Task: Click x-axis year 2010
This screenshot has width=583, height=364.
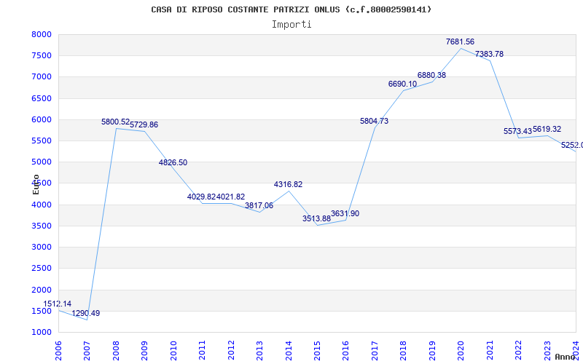Action: (x=173, y=352)
